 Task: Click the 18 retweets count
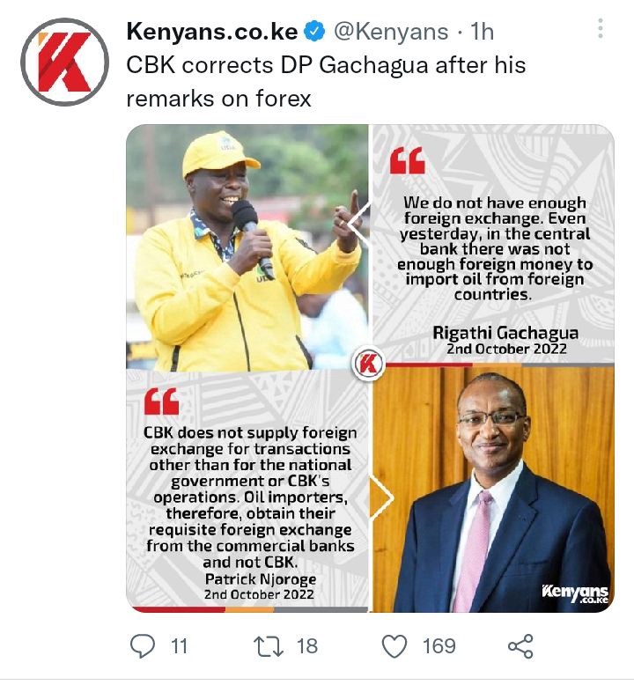pos(307,646)
